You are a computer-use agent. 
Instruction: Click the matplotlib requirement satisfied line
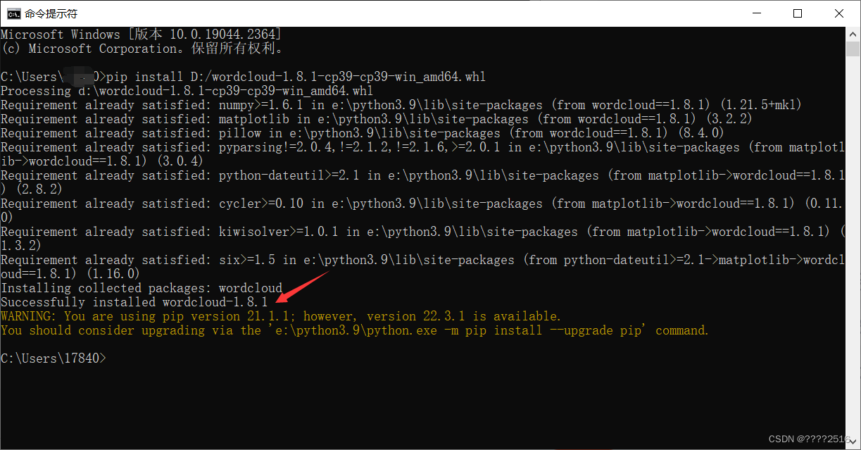coord(377,119)
